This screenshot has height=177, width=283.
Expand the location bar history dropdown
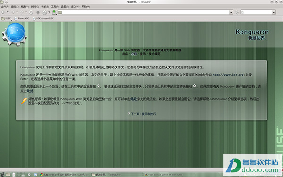pos(231,12)
